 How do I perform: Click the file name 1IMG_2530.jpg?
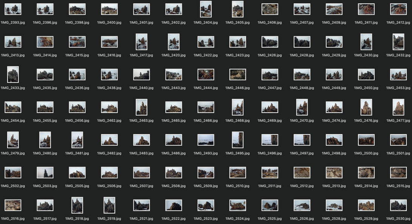click(398, 219)
